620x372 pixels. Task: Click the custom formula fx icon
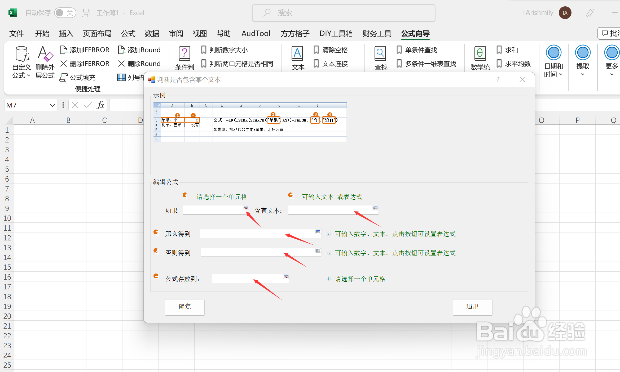pyautogui.click(x=22, y=54)
